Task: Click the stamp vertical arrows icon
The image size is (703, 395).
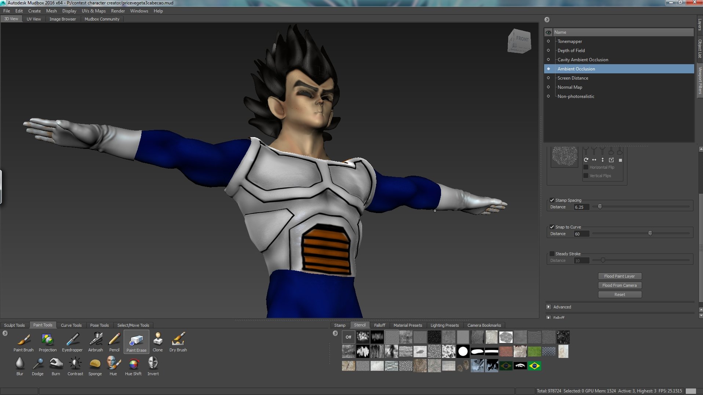Action: coord(602,160)
